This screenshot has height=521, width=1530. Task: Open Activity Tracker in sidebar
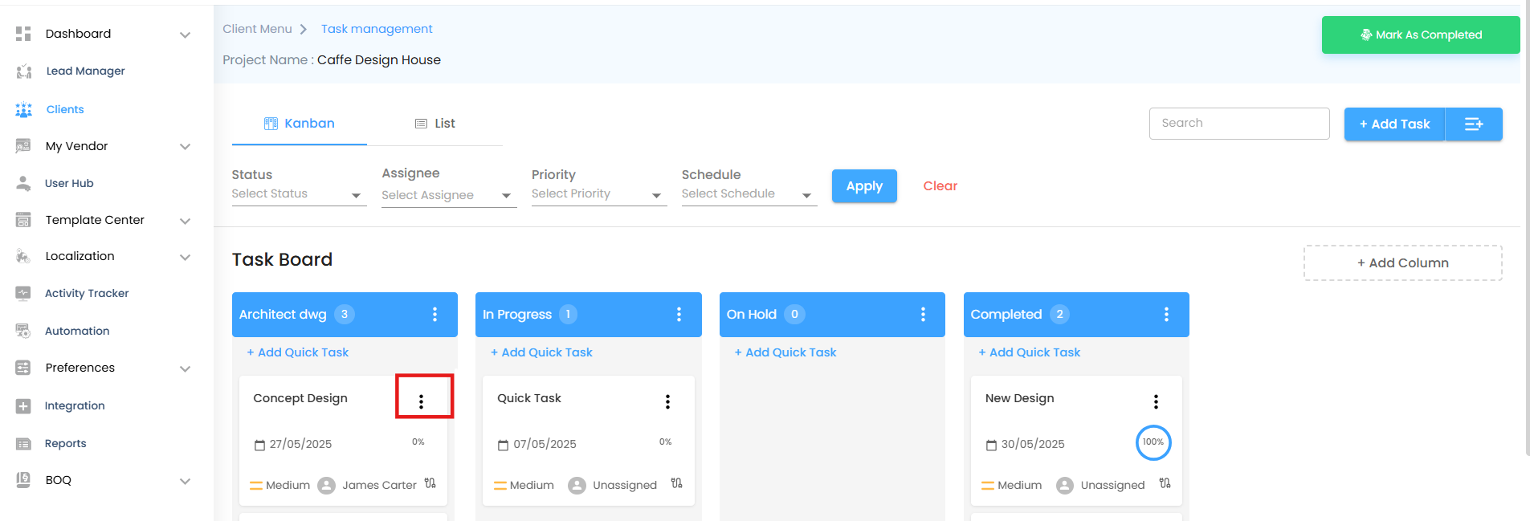[87, 294]
